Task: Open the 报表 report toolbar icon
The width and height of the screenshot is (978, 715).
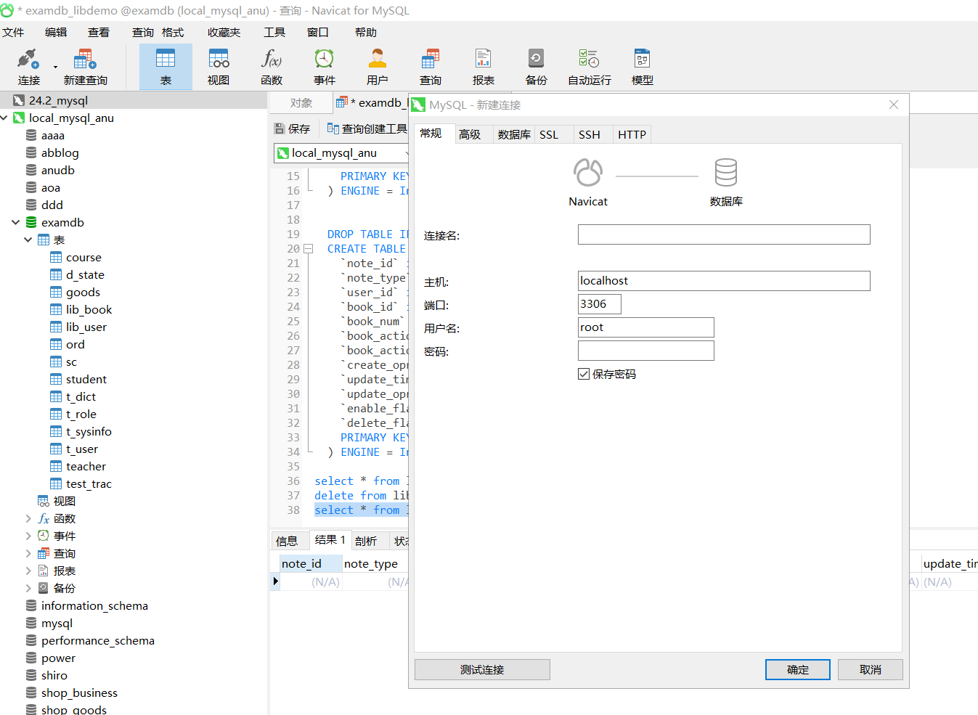Action: [484, 67]
